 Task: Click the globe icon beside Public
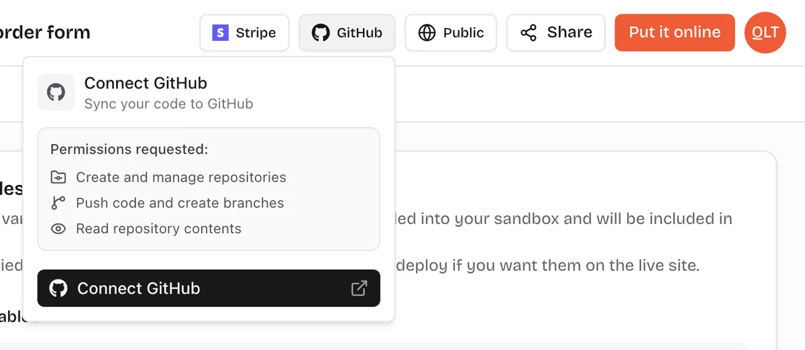(x=427, y=33)
